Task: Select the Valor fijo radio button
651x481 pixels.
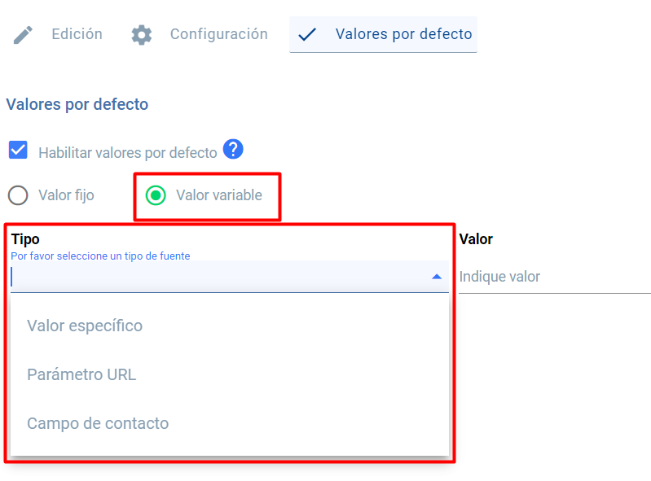Action: tap(18, 195)
